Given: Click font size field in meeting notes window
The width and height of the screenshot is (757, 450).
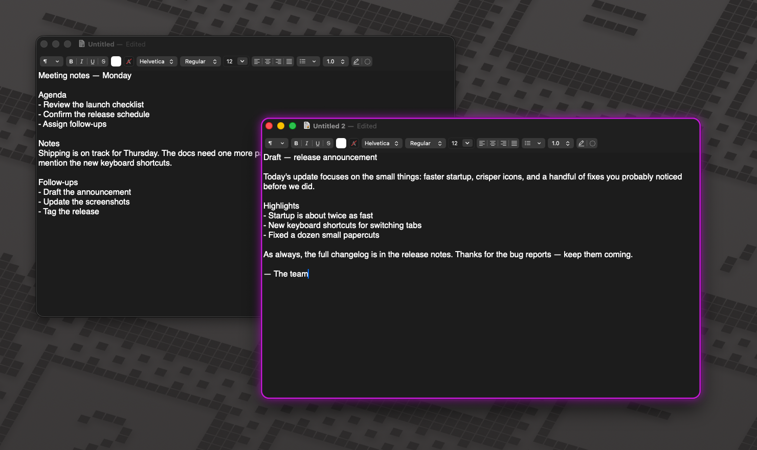Looking at the screenshot, I should [230, 61].
